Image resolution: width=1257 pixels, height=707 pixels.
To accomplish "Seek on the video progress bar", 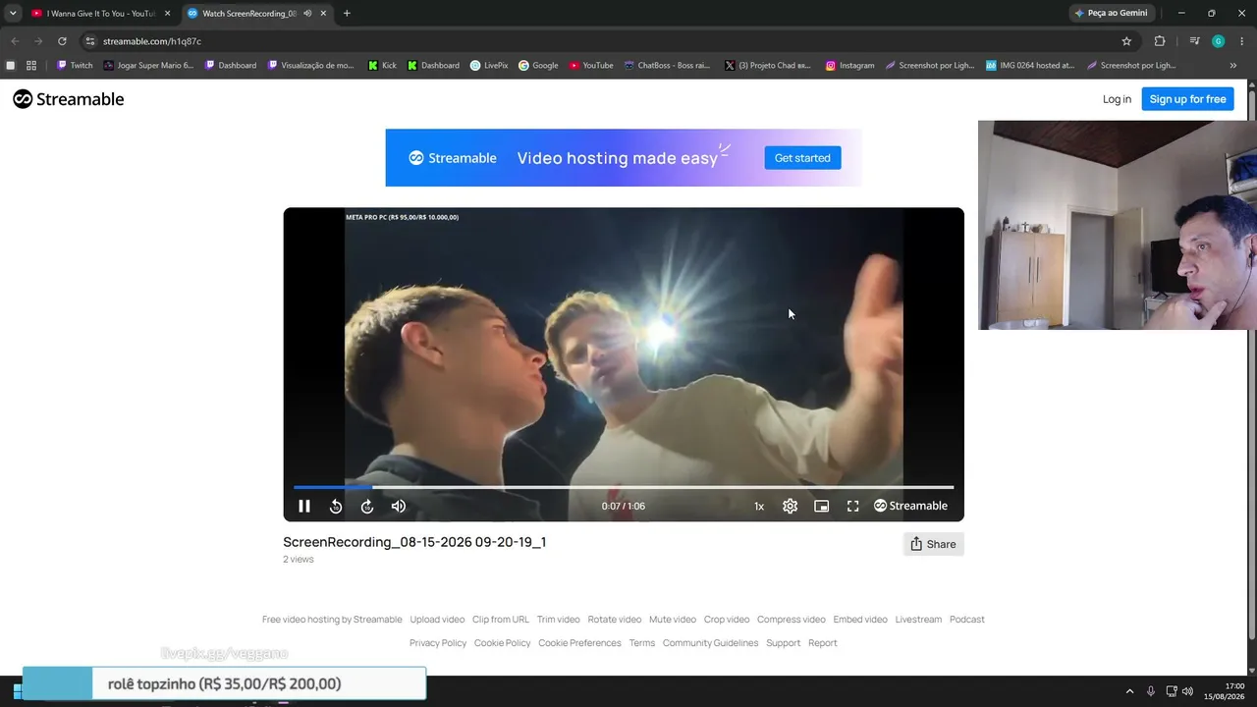I will tap(624, 487).
